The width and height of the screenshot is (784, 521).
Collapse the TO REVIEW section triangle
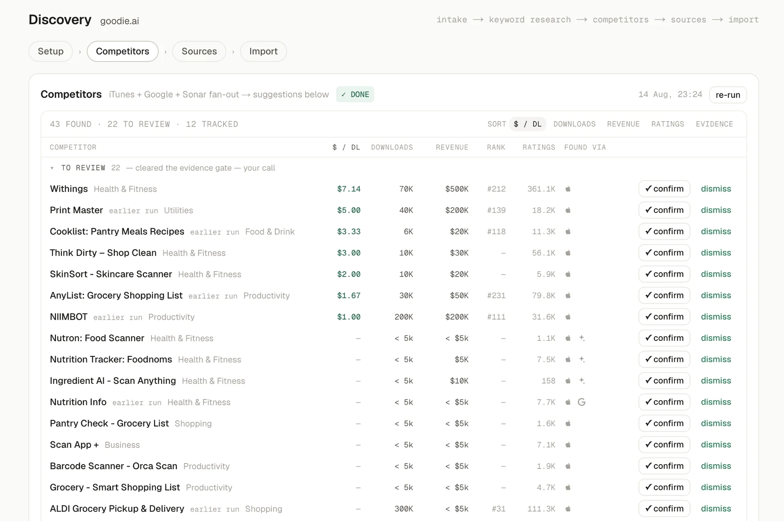point(52,168)
